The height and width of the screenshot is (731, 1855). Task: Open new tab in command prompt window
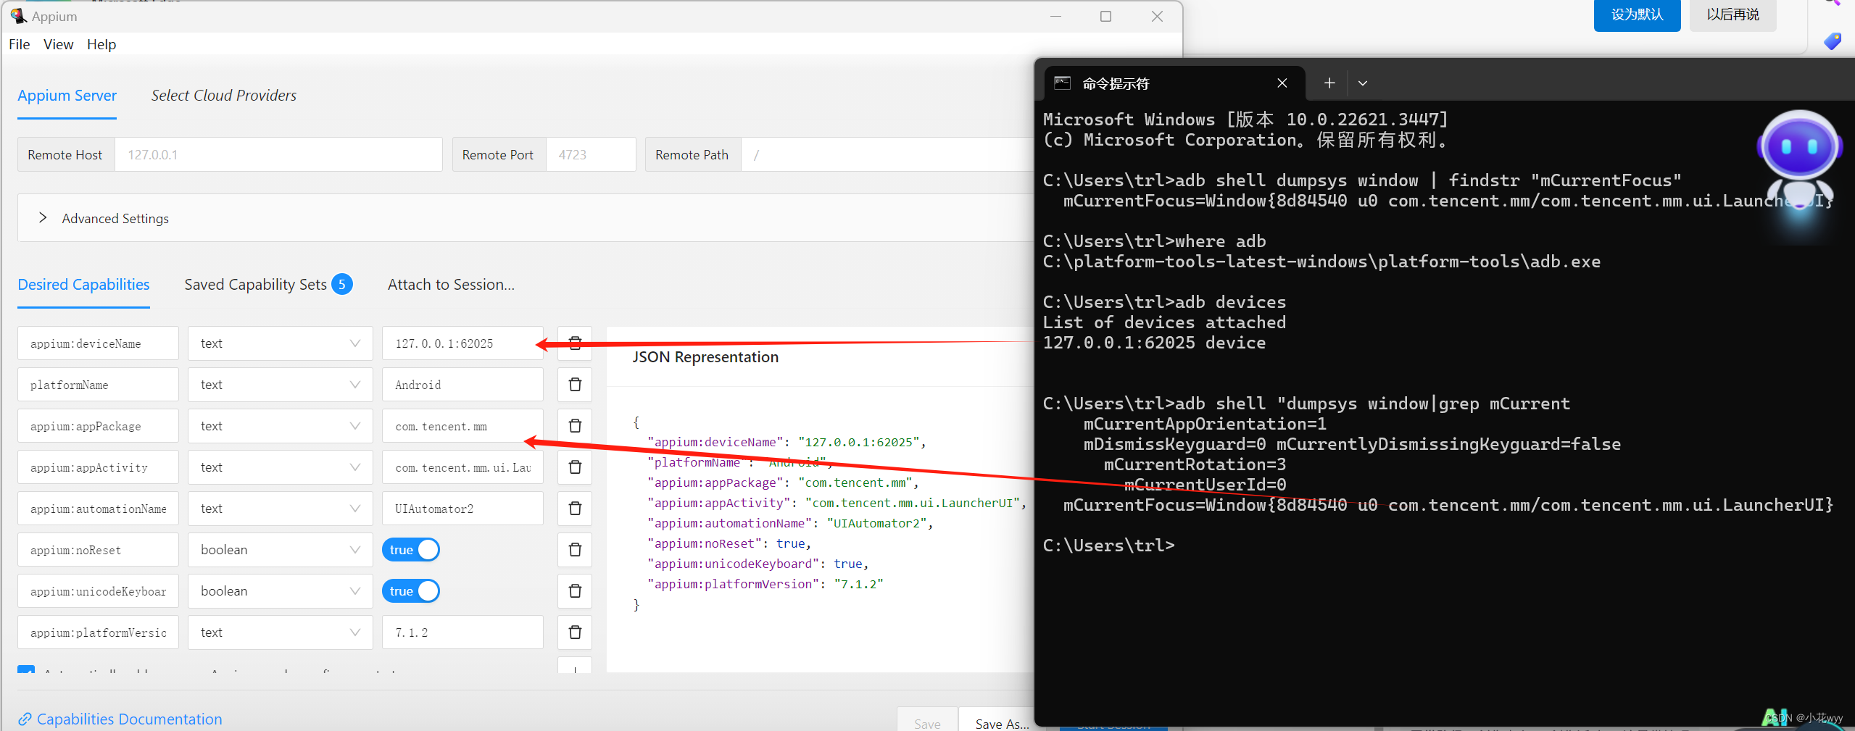pyautogui.click(x=1329, y=83)
